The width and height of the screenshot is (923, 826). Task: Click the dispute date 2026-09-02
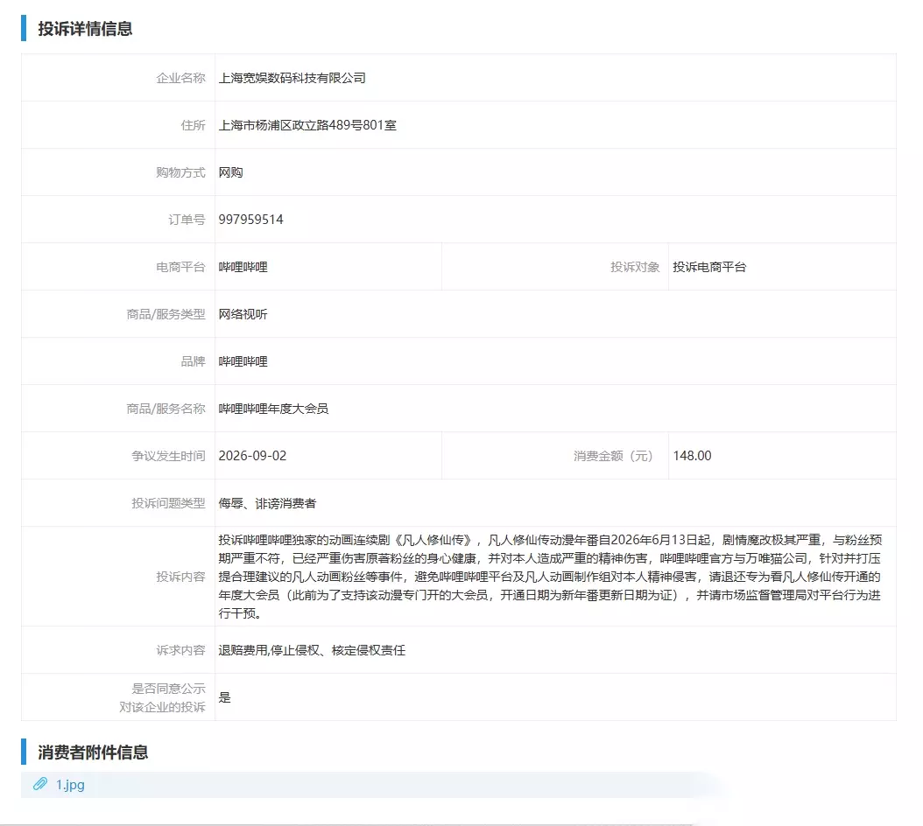click(252, 456)
